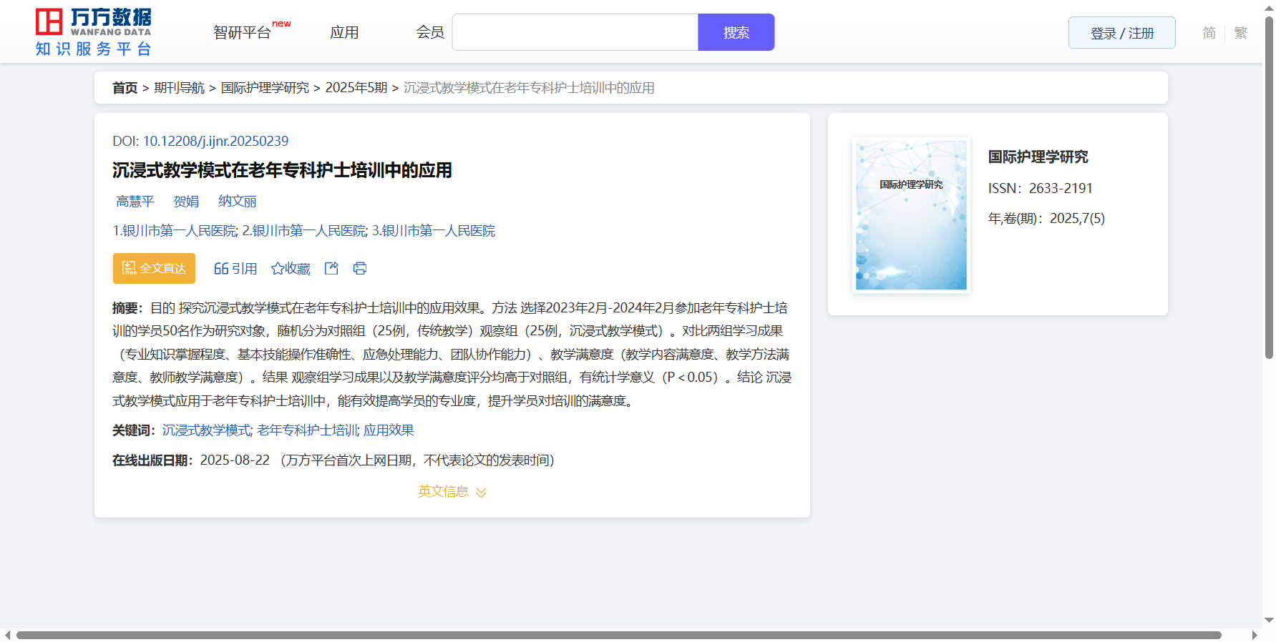Click the share icon
The image size is (1276, 642).
(331, 268)
